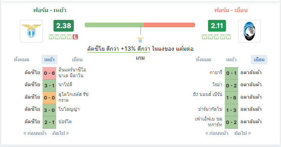Click Lazio's first W form badge
281x147 pixels.
pos(51,37)
